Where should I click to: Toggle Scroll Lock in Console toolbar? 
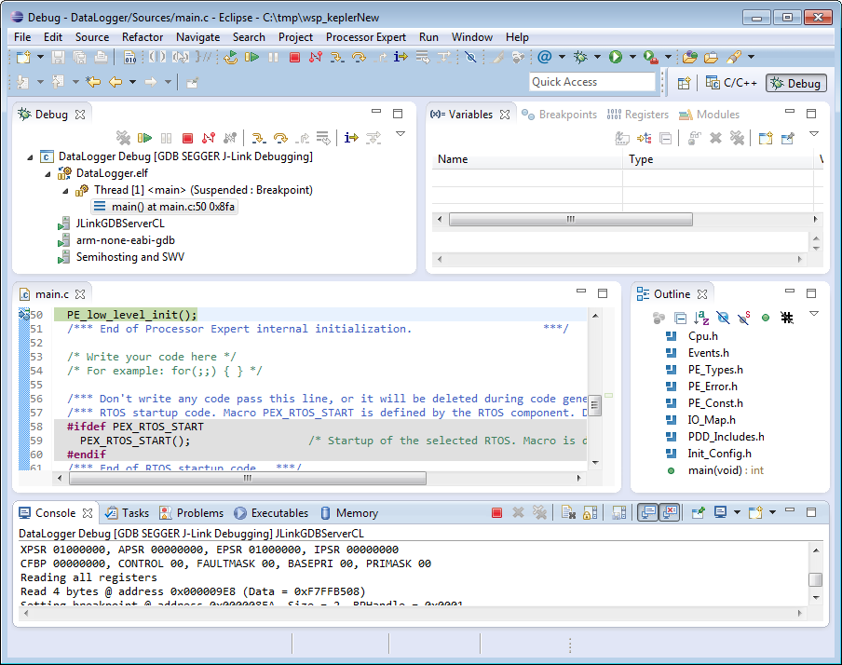pyautogui.click(x=591, y=513)
